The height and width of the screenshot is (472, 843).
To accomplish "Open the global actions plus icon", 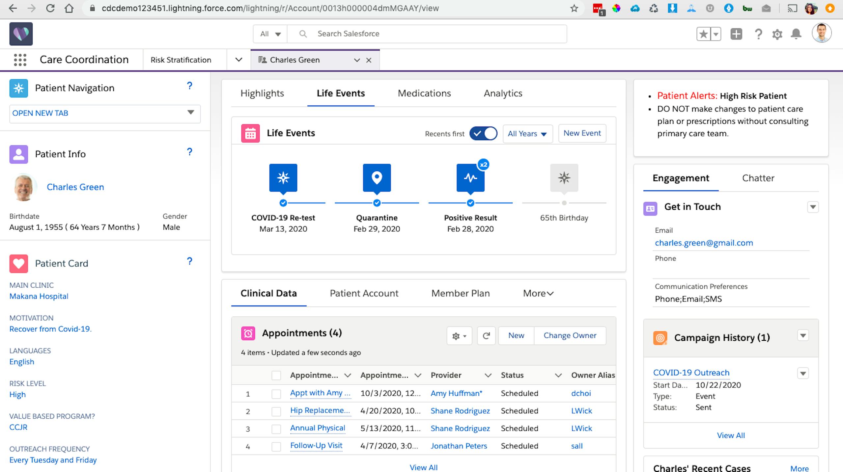I will [x=736, y=34].
